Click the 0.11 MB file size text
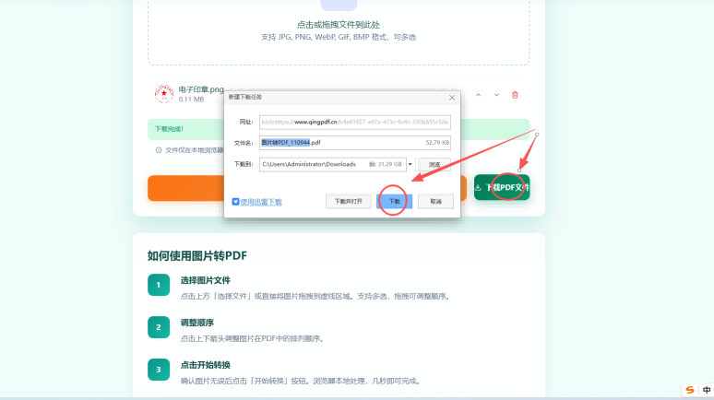Image resolution: width=714 pixels, height=400 pixels. (x=191, y=100)
